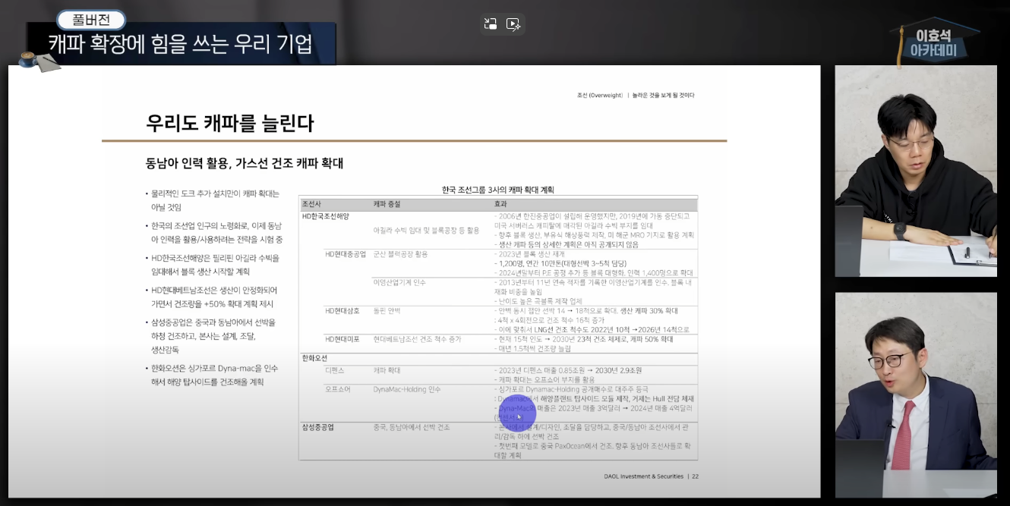Click the '돌핀 안벽' cell
1010x506 pixels.
pyautogui.click(x=386, y=310)
